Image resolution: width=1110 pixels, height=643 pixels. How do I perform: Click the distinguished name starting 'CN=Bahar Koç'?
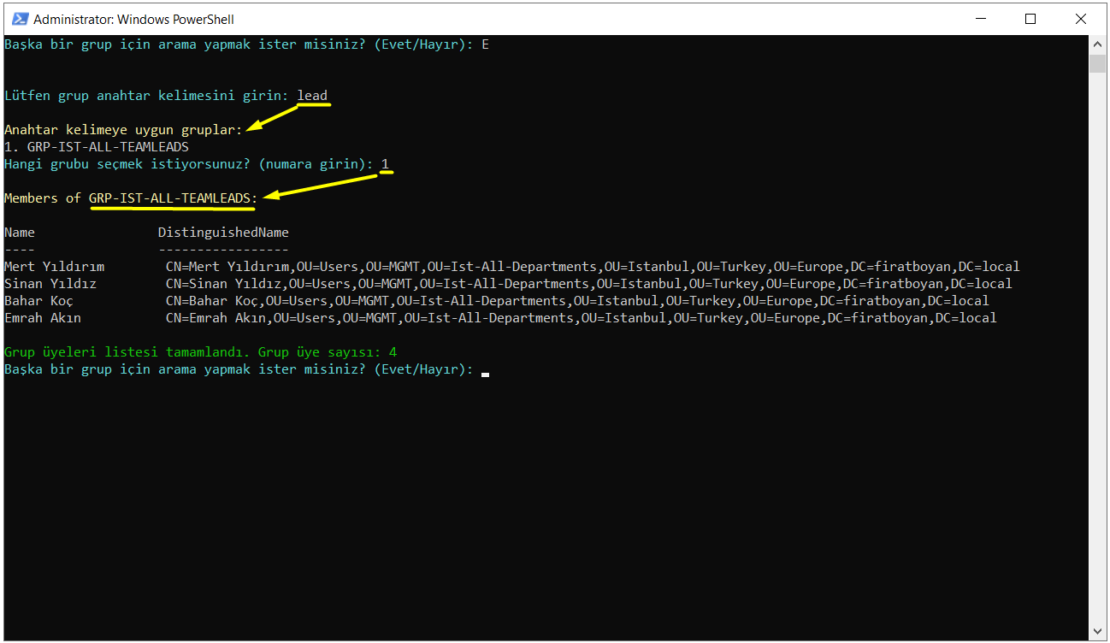point(577,301)
